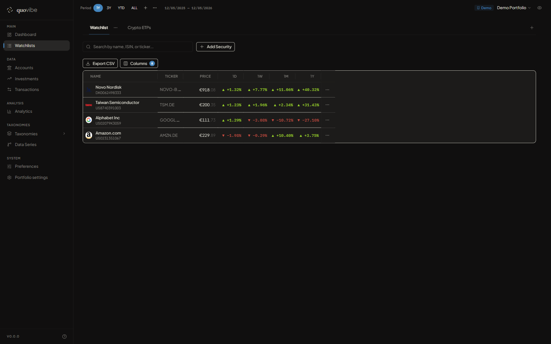Open Novo Nordisk row

coord(209,90)
